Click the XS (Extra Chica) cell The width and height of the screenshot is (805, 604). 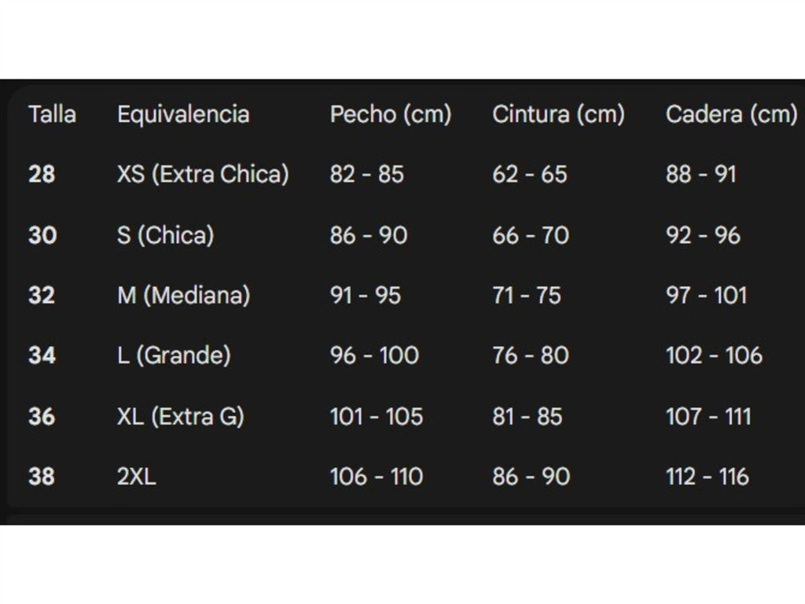pos(204,174)
